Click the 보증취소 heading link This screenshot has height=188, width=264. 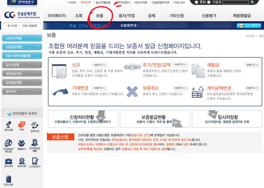coord(151,88)
